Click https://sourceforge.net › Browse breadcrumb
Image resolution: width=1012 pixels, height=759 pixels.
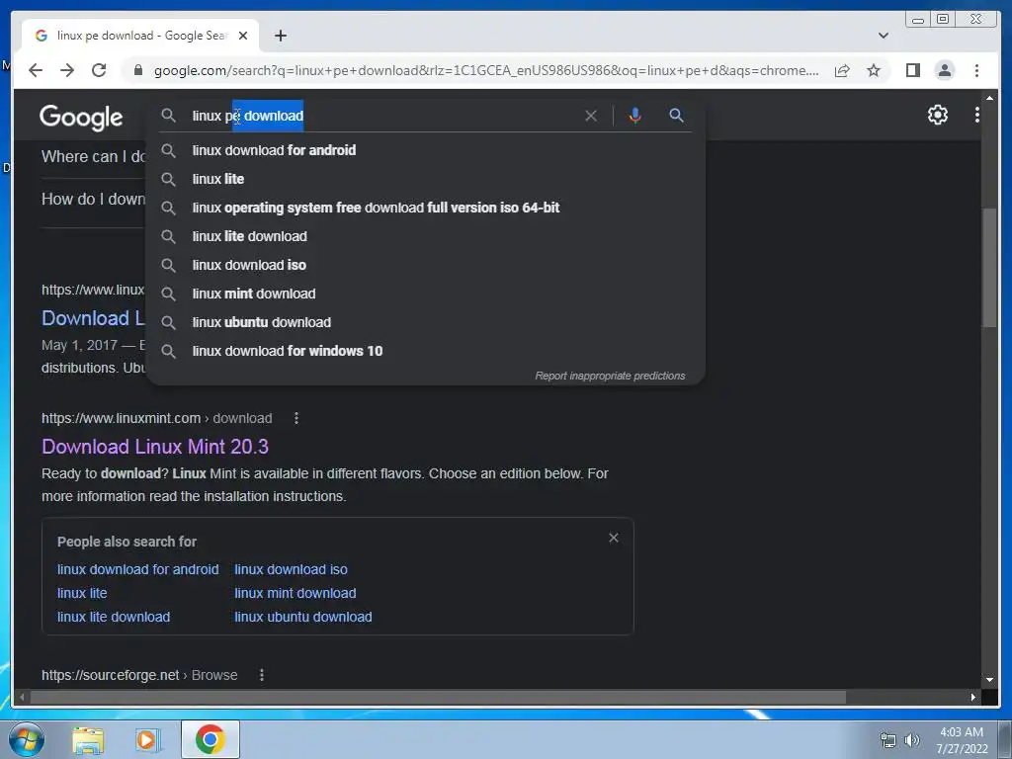(139, 675)
